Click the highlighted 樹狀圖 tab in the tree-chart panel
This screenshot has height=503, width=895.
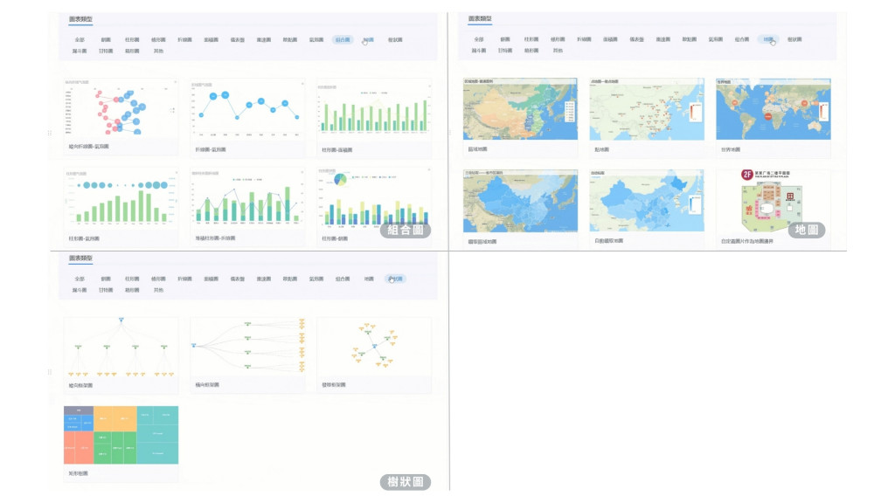(395, 279)
